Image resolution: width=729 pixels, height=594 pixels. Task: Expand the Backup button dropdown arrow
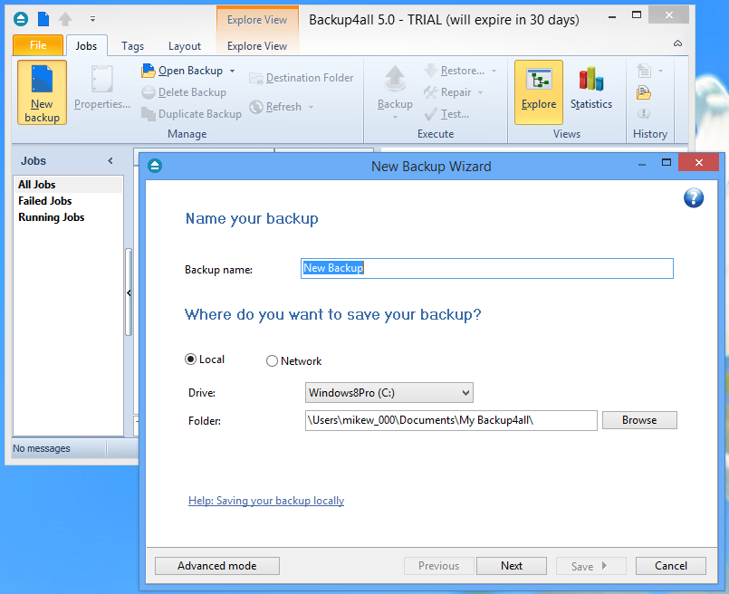point(395,117)
